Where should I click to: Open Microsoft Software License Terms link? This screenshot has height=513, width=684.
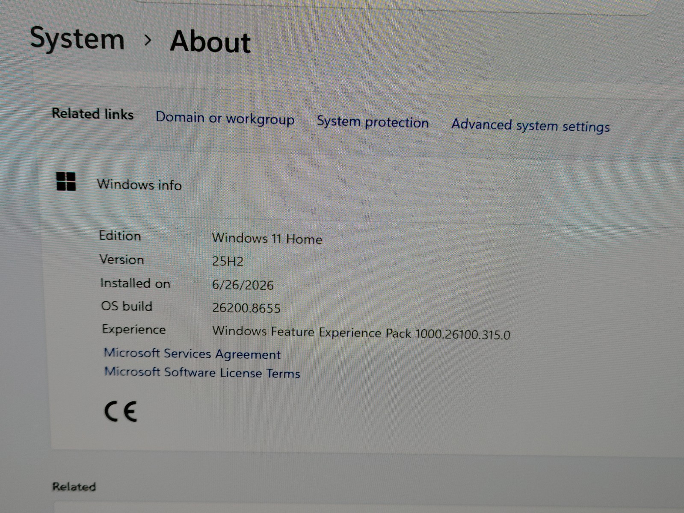coord(202,372)
